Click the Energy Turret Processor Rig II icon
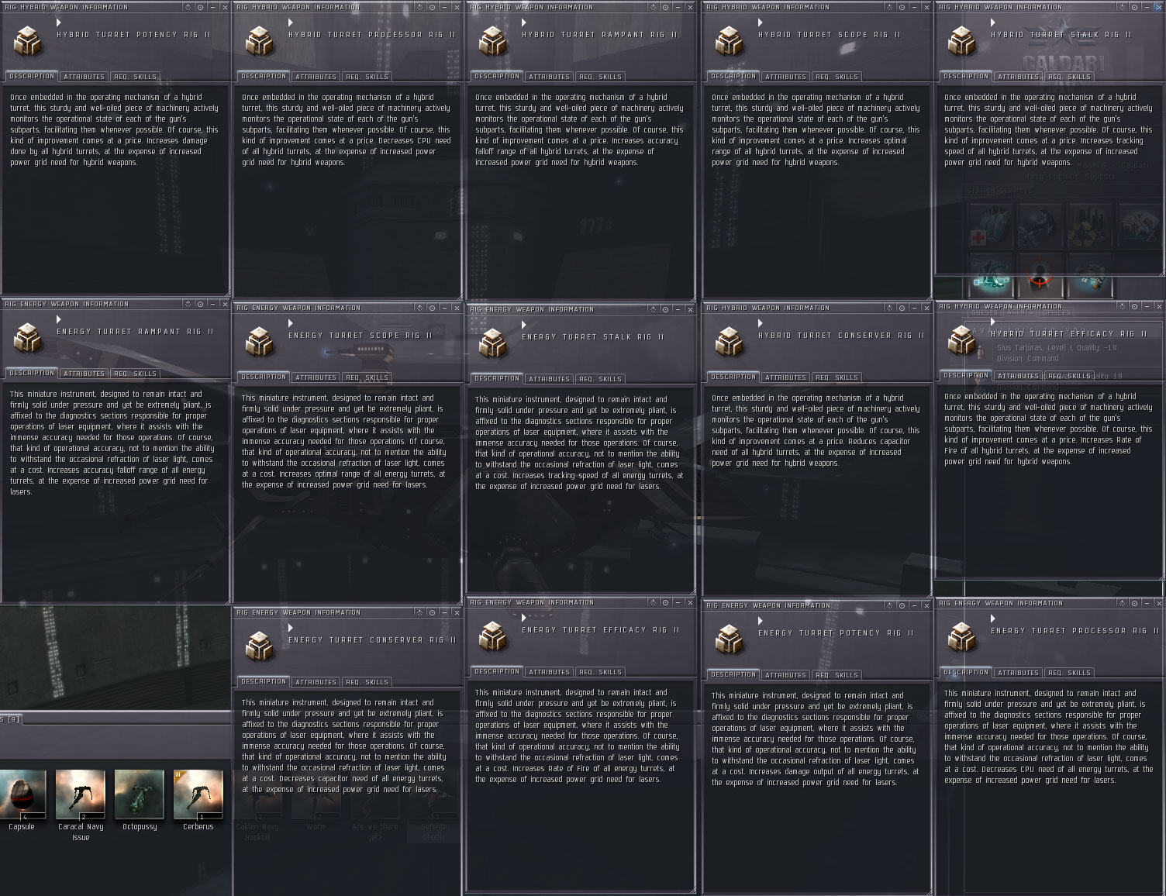Viewport: 1166px width, 896px height. point(961,637)
